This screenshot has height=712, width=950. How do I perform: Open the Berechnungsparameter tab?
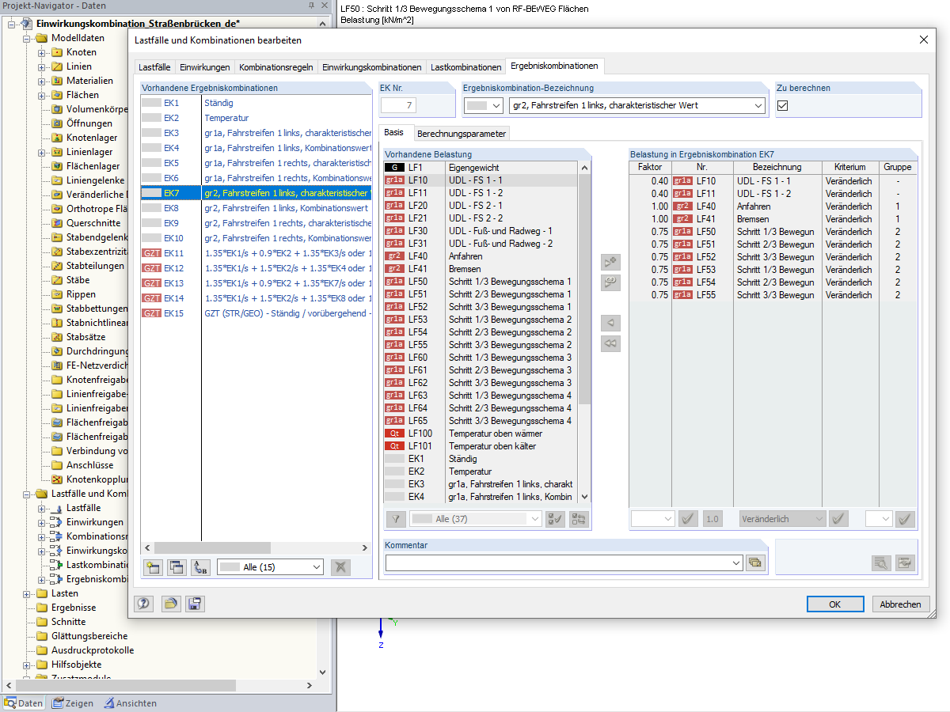coord(462,134)
